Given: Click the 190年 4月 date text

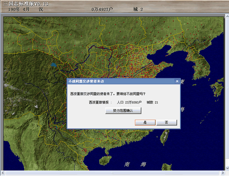Looking at the screenshot, I should click(19, 9).
